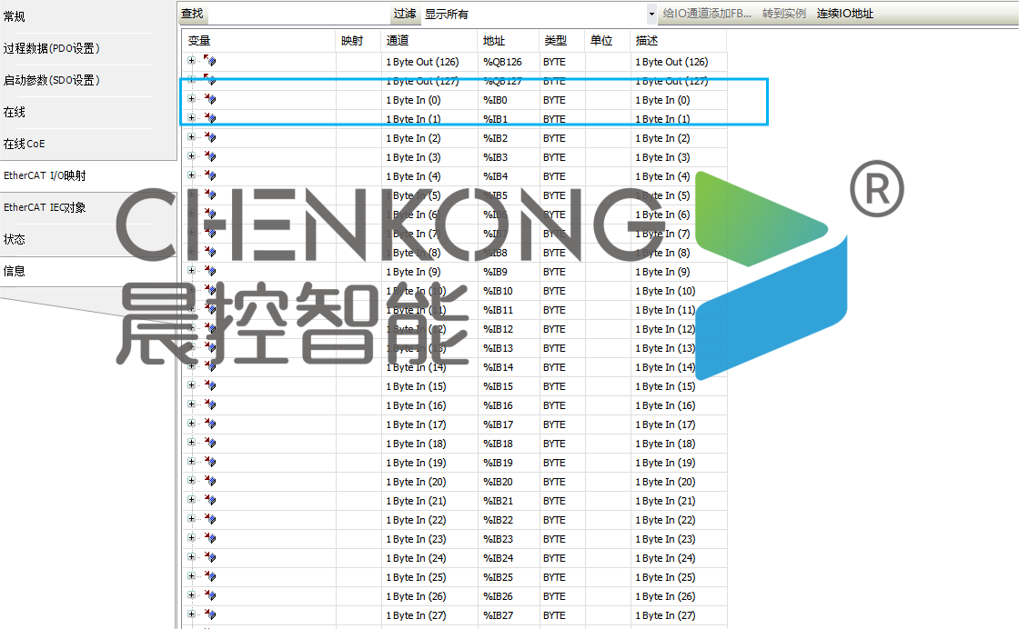Click the channel icon for 1 Byte Out (126)

pyautogui.click(x=210, y=61)
